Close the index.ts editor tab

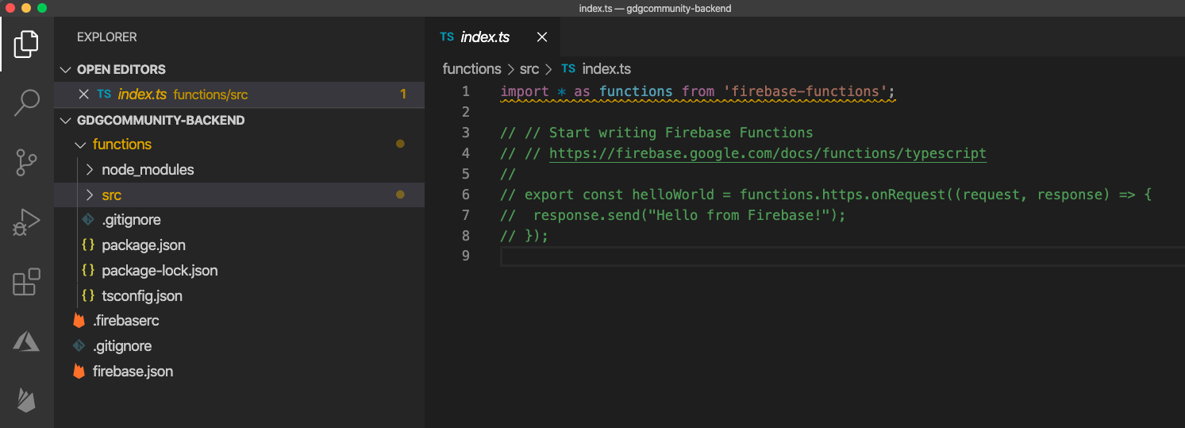[542, 37]
